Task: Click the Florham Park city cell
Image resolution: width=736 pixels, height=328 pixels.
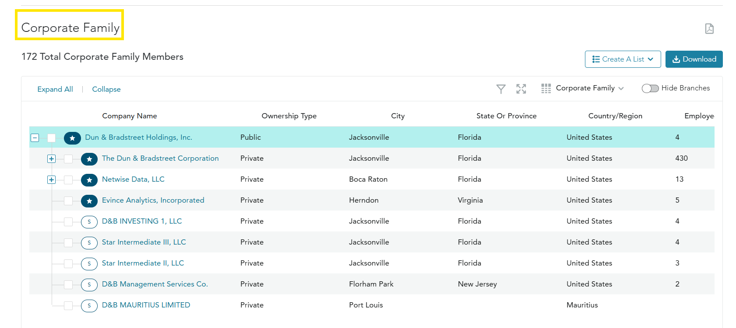Action: [371, 284]
